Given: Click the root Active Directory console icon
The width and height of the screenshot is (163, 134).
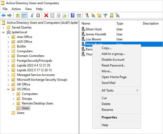Looking at the screenshot, I should (3, 23).
